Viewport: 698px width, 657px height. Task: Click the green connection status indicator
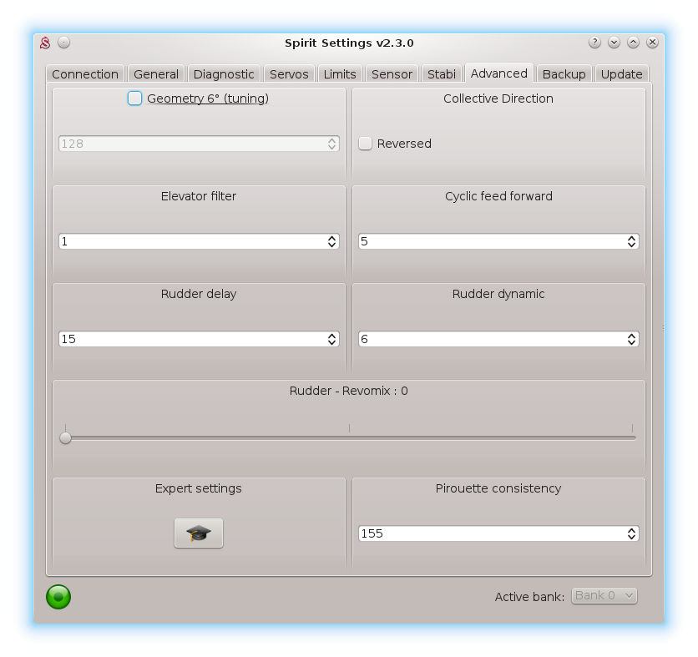[x=58, y=596]
